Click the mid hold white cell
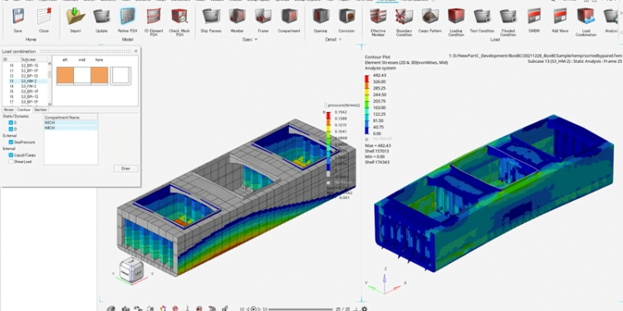Image resolution: width=623 pixels, height=311 pixels. 82,75
